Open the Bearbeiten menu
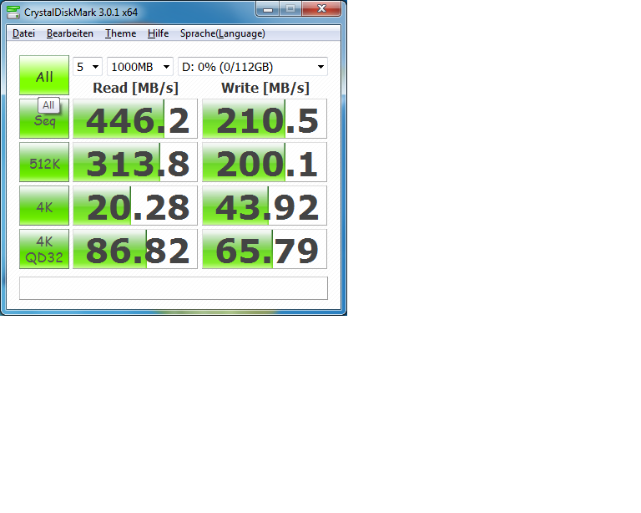Image resolution: width=641 pixels, height=513 pixels. click(70, 33)
